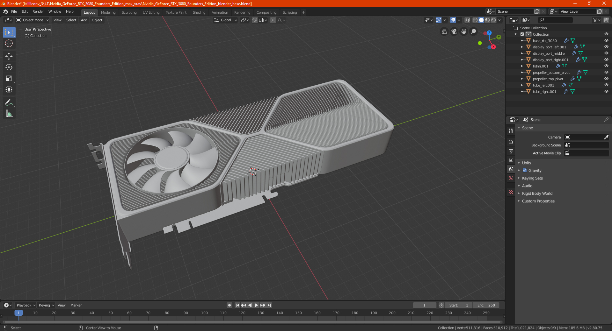Open the Keying dropdown in timeline

click(x=46, y=305)
